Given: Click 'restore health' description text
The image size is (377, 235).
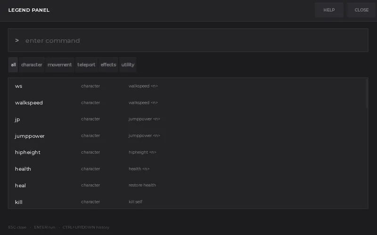Looking at the screenshot, I should 142,185.
